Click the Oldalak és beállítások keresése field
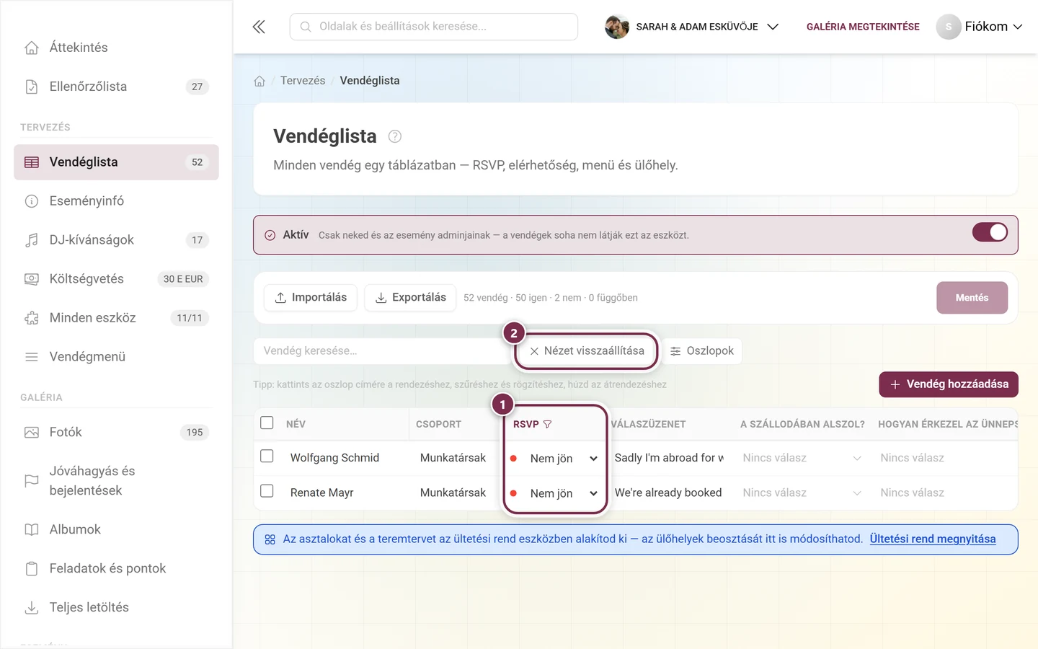Viewport: 1038px width, 649px height. click(x=434, y=27)
